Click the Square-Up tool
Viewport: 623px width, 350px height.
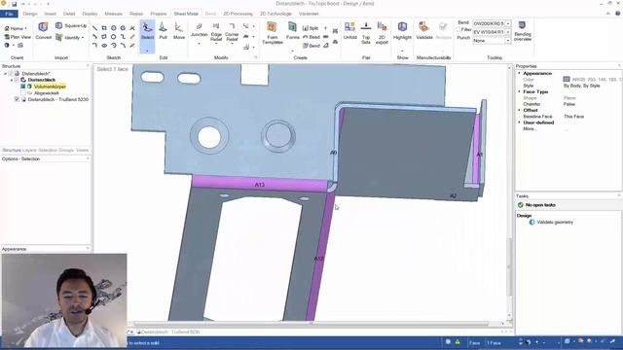coord(71,26)
